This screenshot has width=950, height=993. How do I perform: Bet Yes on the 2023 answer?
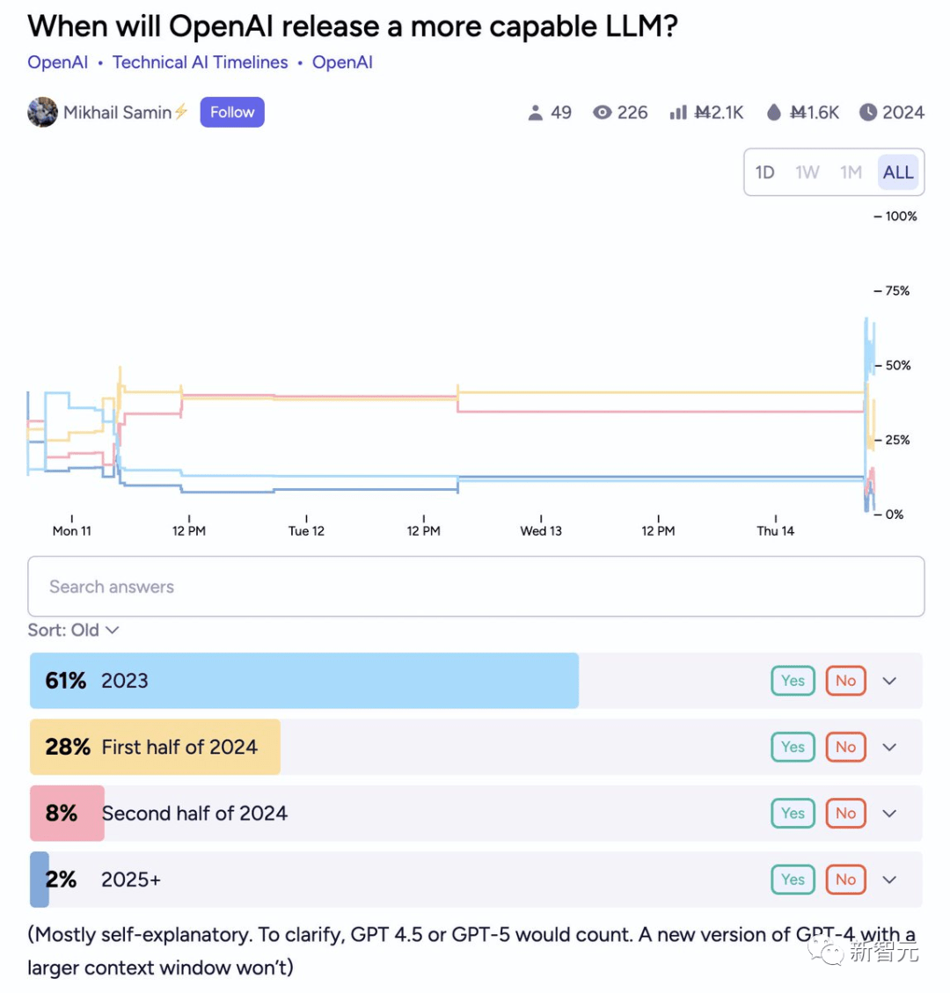793,681
